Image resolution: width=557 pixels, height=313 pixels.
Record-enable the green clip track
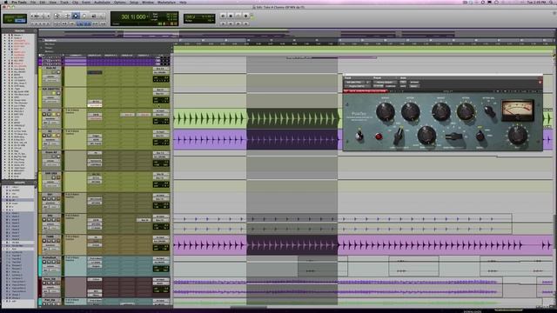pyautogui.click(x=44, y=114)
